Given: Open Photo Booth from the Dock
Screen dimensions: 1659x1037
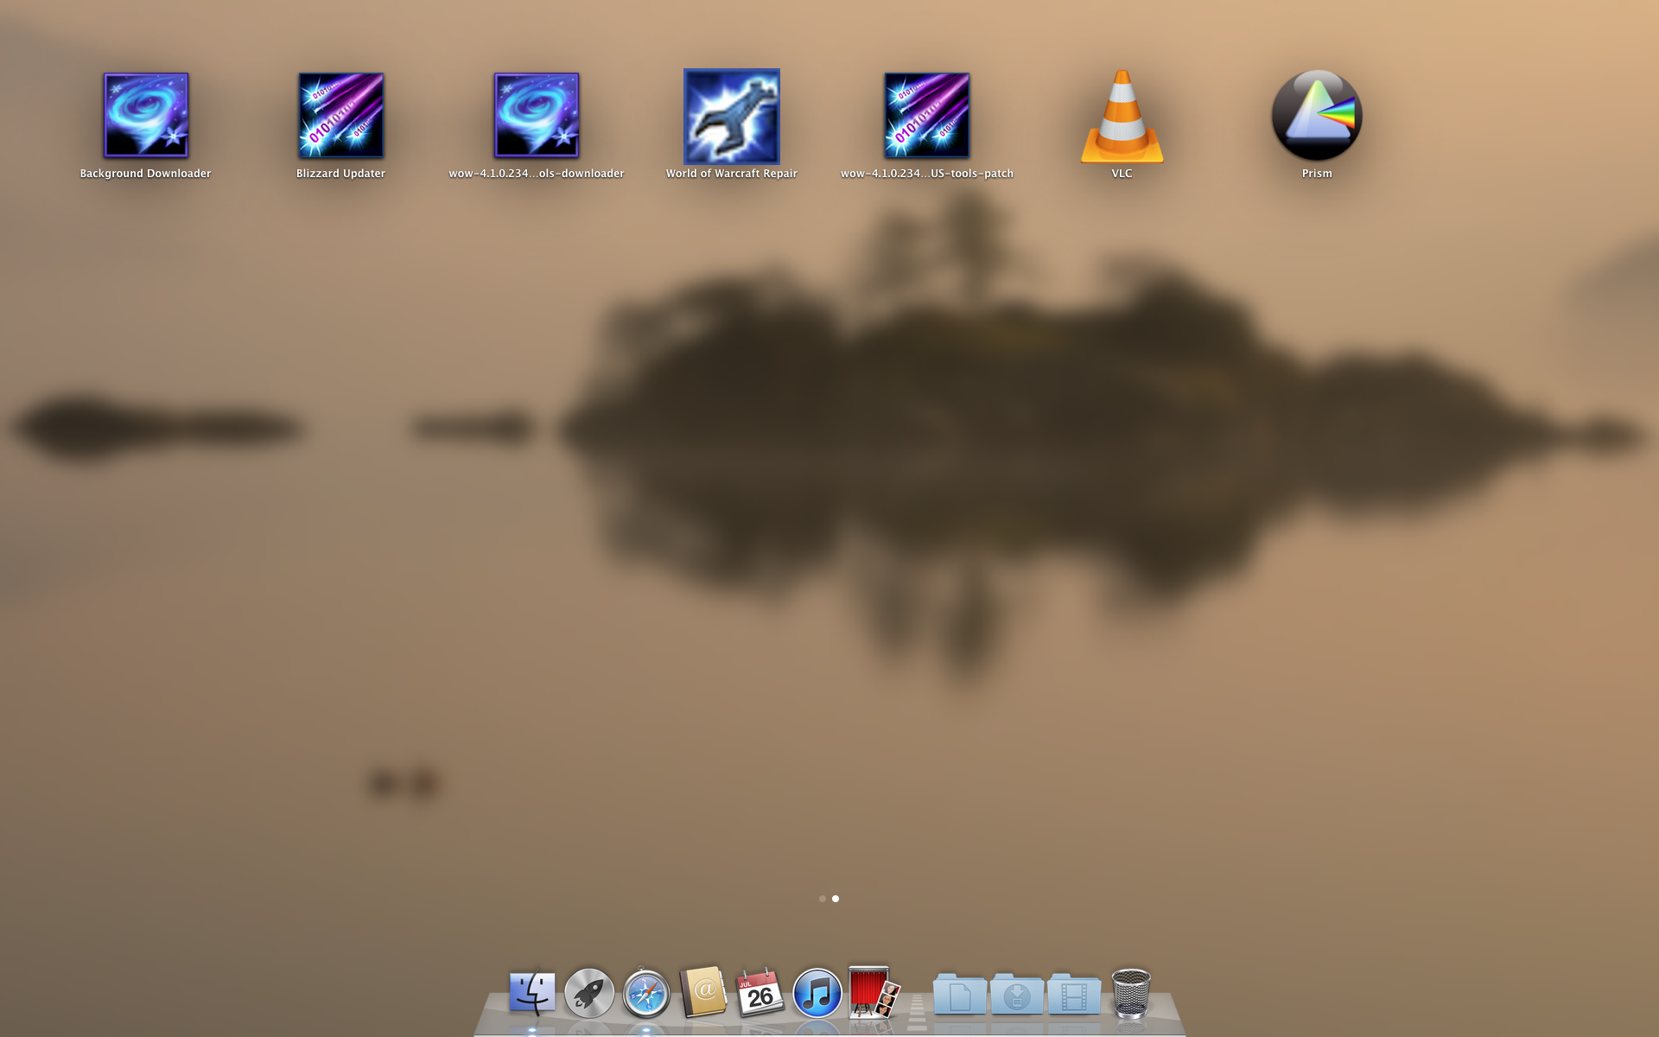Looking at the screenshot, I should [874, 993].
